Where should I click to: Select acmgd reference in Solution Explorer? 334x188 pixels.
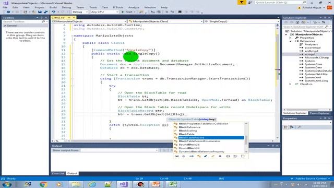[309, 54]
